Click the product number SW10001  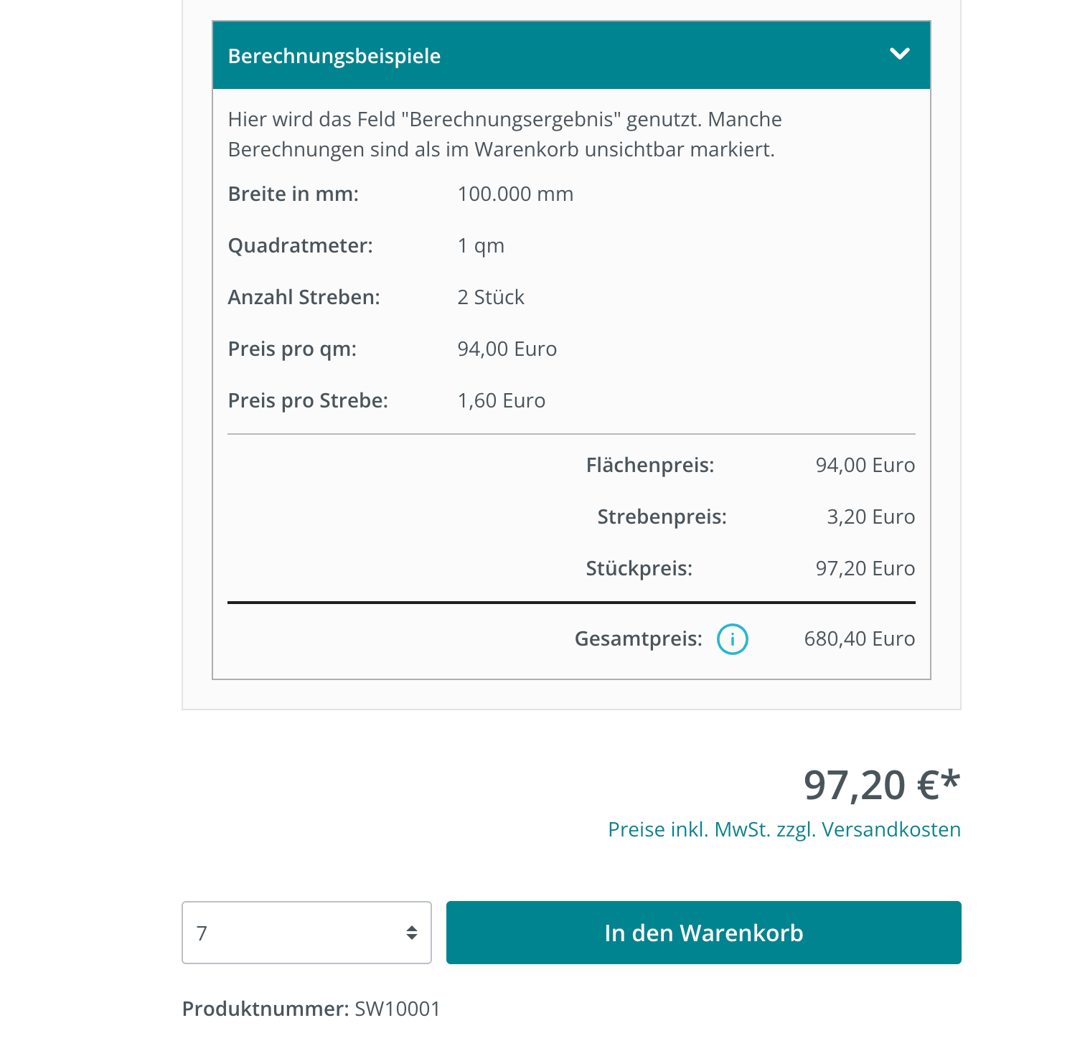(x=398, y=1009)
